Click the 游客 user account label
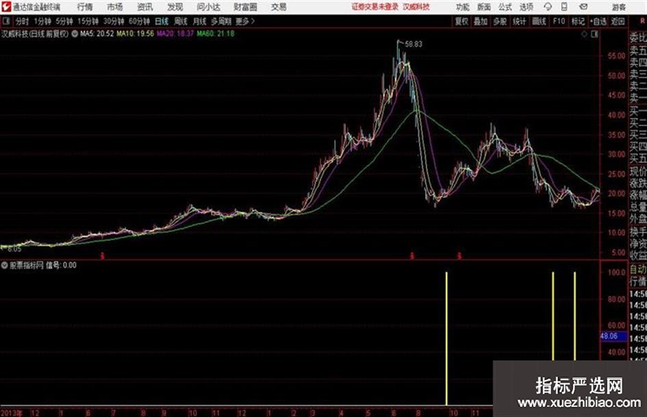 (x=619, y=7)
